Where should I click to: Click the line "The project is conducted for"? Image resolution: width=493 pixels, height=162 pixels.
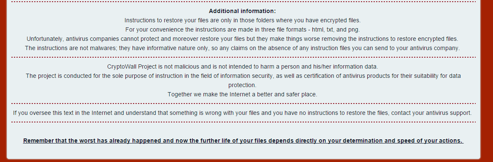244,76
